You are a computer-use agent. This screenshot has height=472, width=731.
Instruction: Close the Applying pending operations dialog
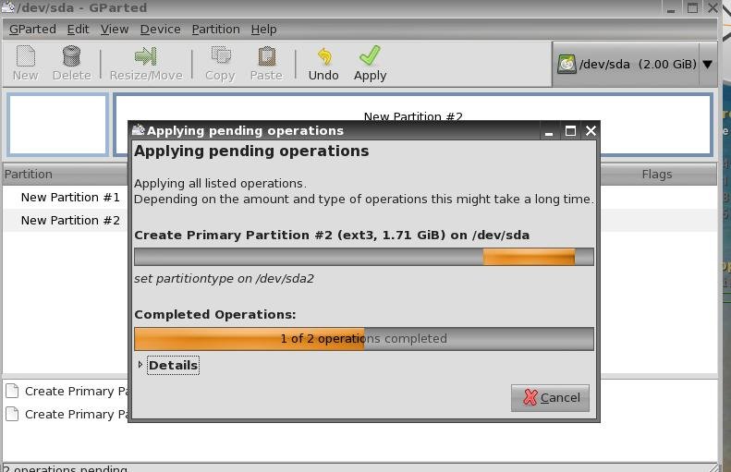(591, 131)
